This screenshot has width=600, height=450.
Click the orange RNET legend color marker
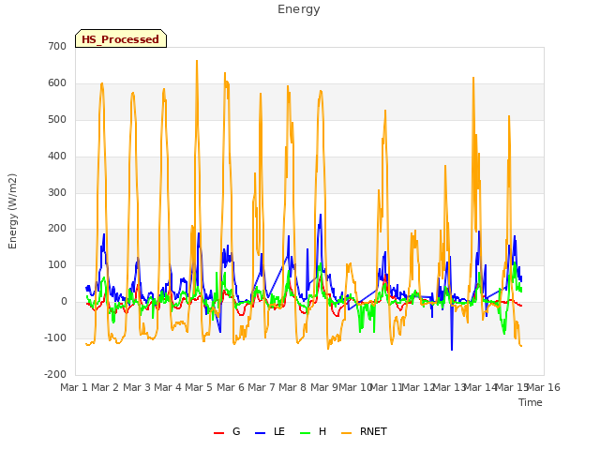coord(346,433)
